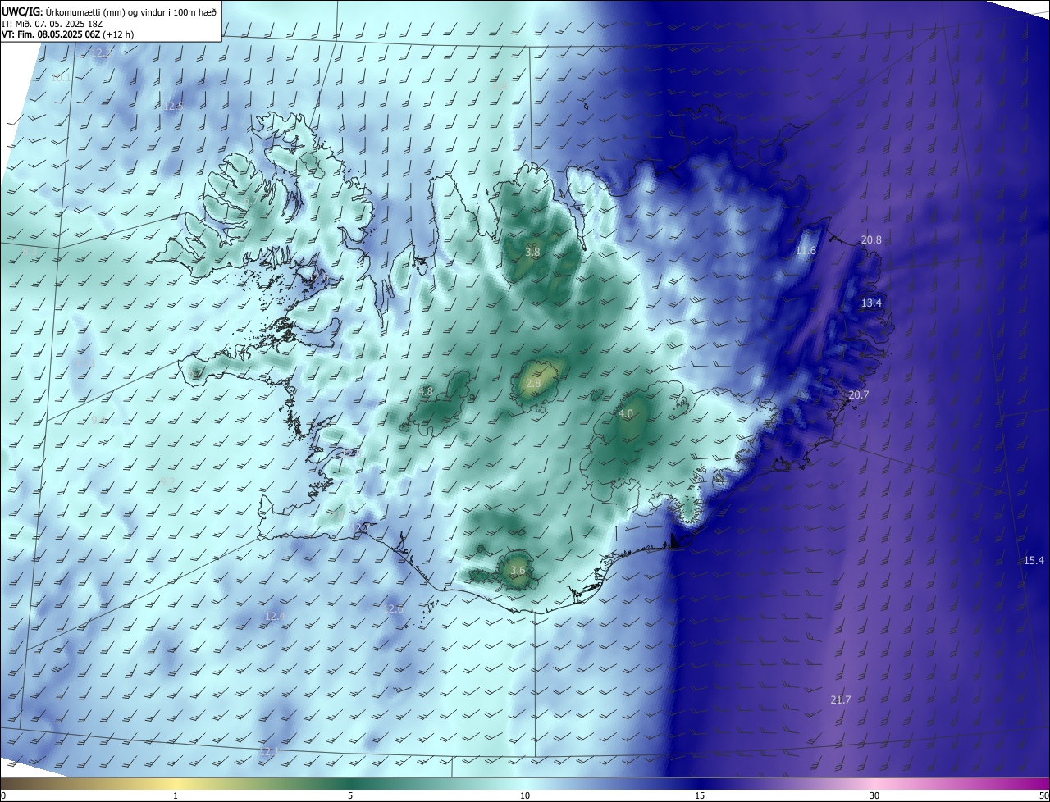This screenshot has width=1050, height=802.
Task: Click the 3.8 value label on the map
Action: 532,252
